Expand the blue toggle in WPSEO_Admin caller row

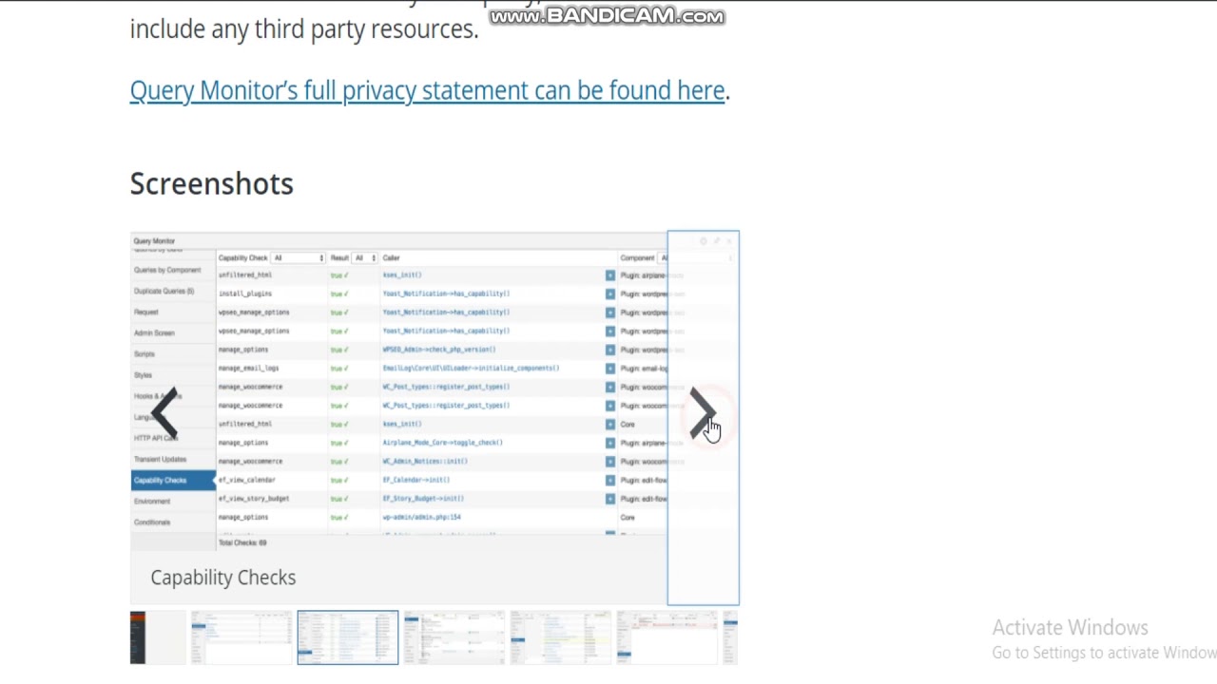[610, 350]
